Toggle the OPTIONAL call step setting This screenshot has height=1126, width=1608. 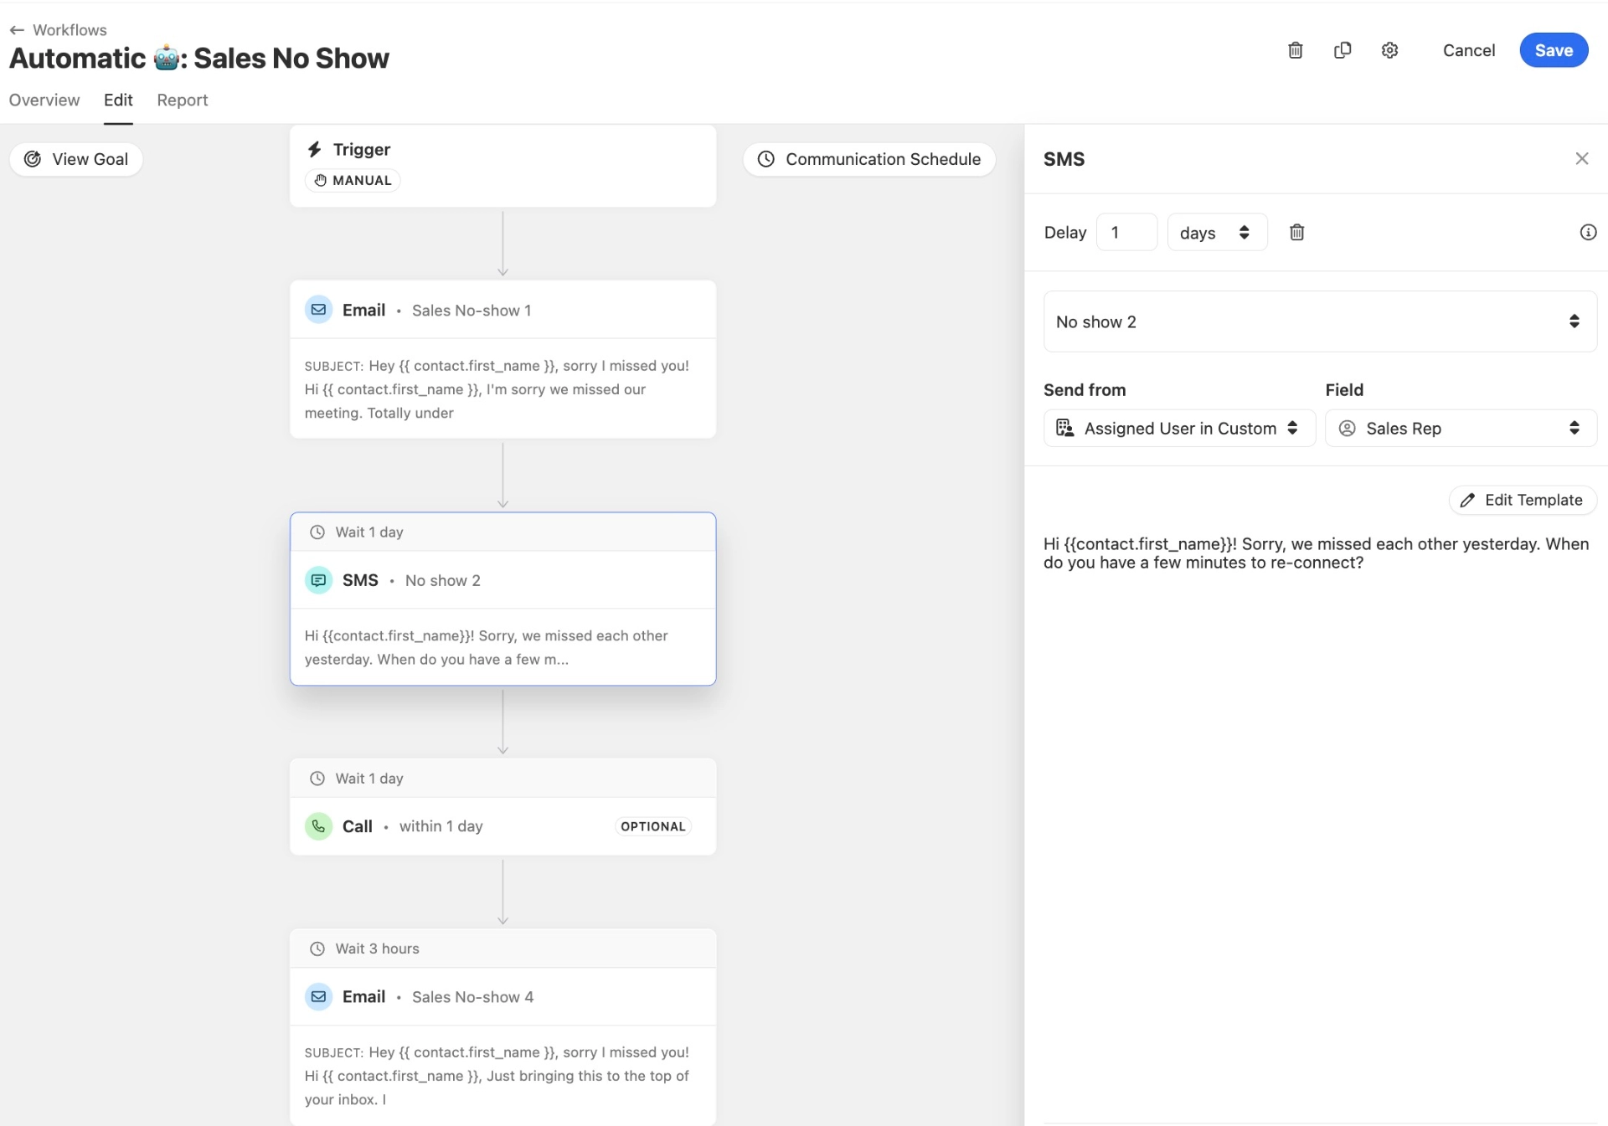pyautogui.click(x=652, y=825)
